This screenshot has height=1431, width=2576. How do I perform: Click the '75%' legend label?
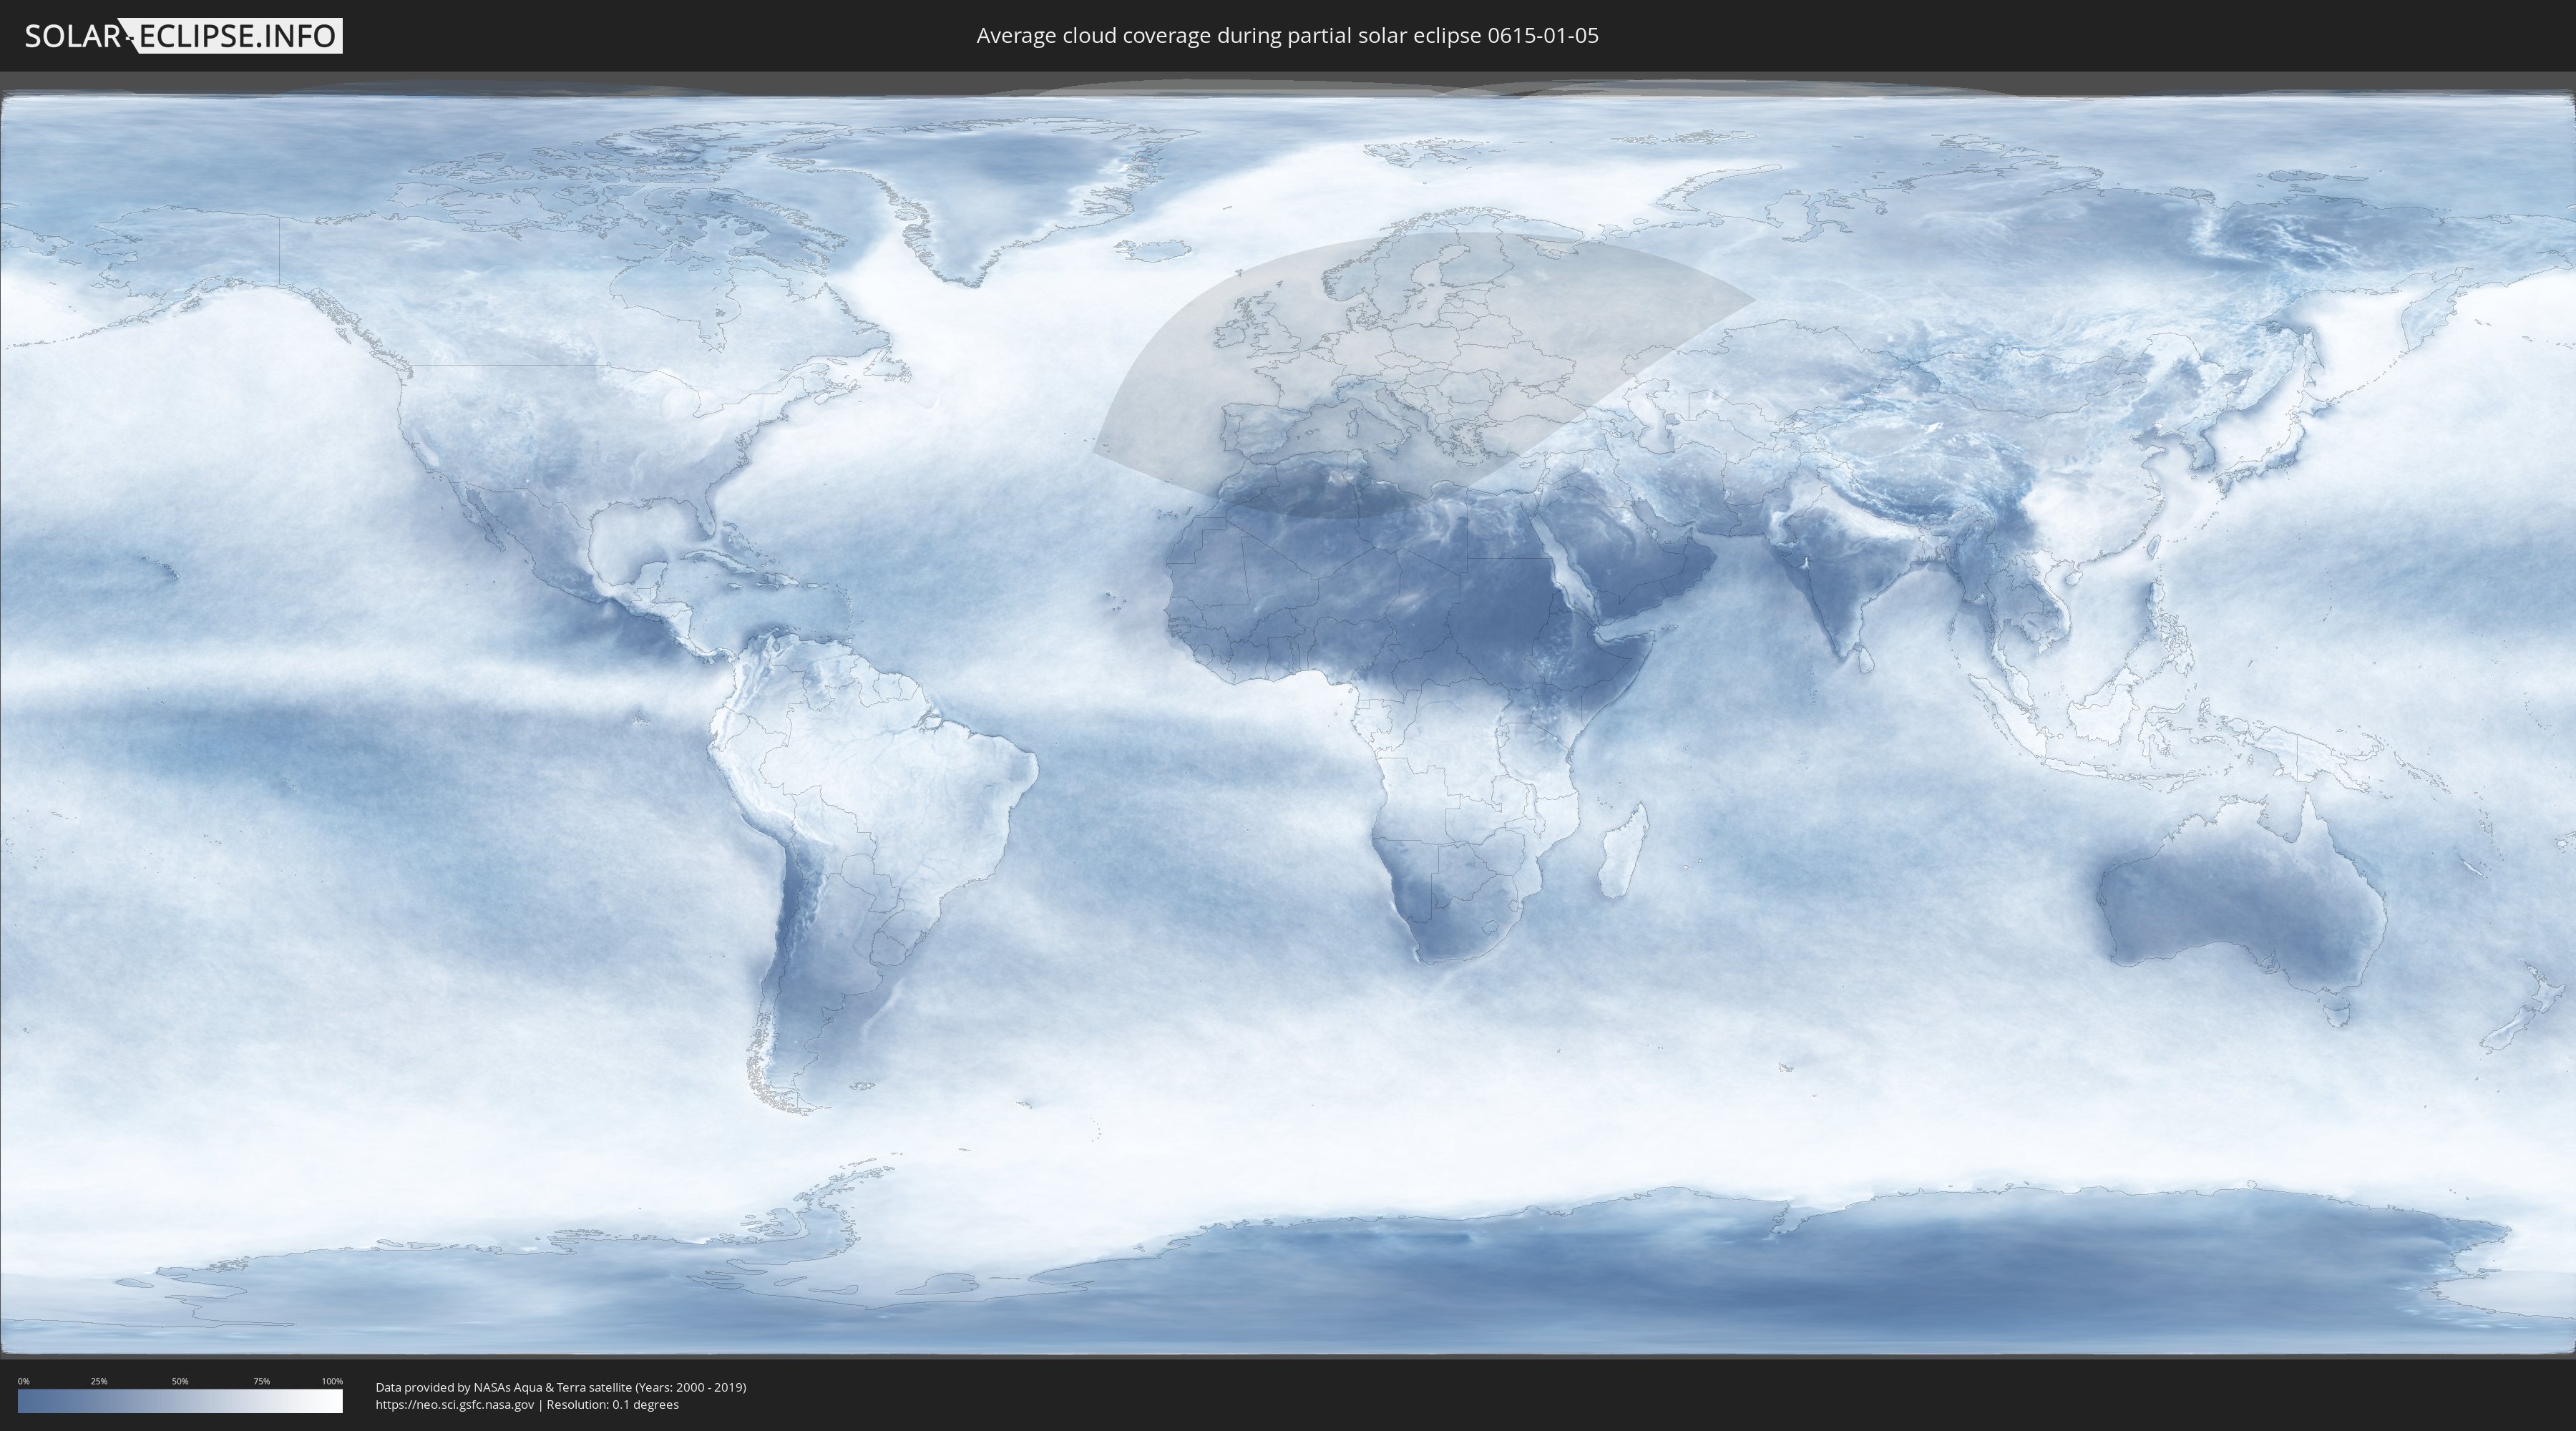click(x=261, y=1381)
